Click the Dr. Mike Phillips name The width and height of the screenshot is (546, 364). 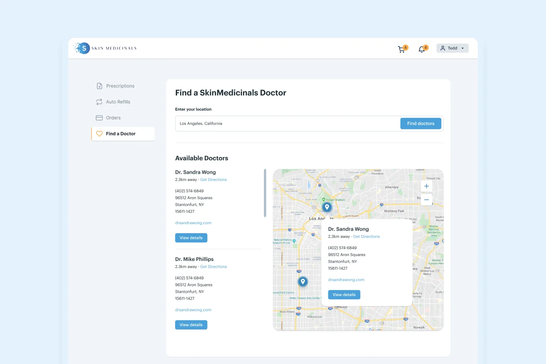tap(195, 259)
